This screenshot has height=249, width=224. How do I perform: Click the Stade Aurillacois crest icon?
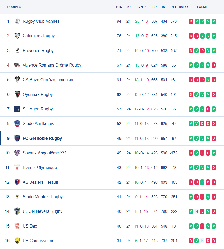click(x=17, y=124)
